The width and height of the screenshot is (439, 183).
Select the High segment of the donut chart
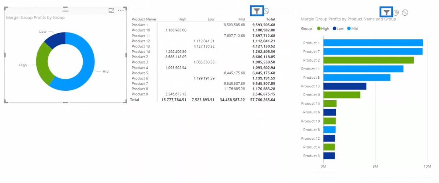click(x=42, y=64)
